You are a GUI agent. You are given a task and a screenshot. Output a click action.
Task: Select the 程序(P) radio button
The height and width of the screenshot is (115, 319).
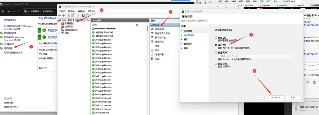coord(216,38)
